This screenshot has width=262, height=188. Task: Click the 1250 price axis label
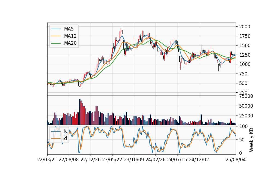click(245, 55)
